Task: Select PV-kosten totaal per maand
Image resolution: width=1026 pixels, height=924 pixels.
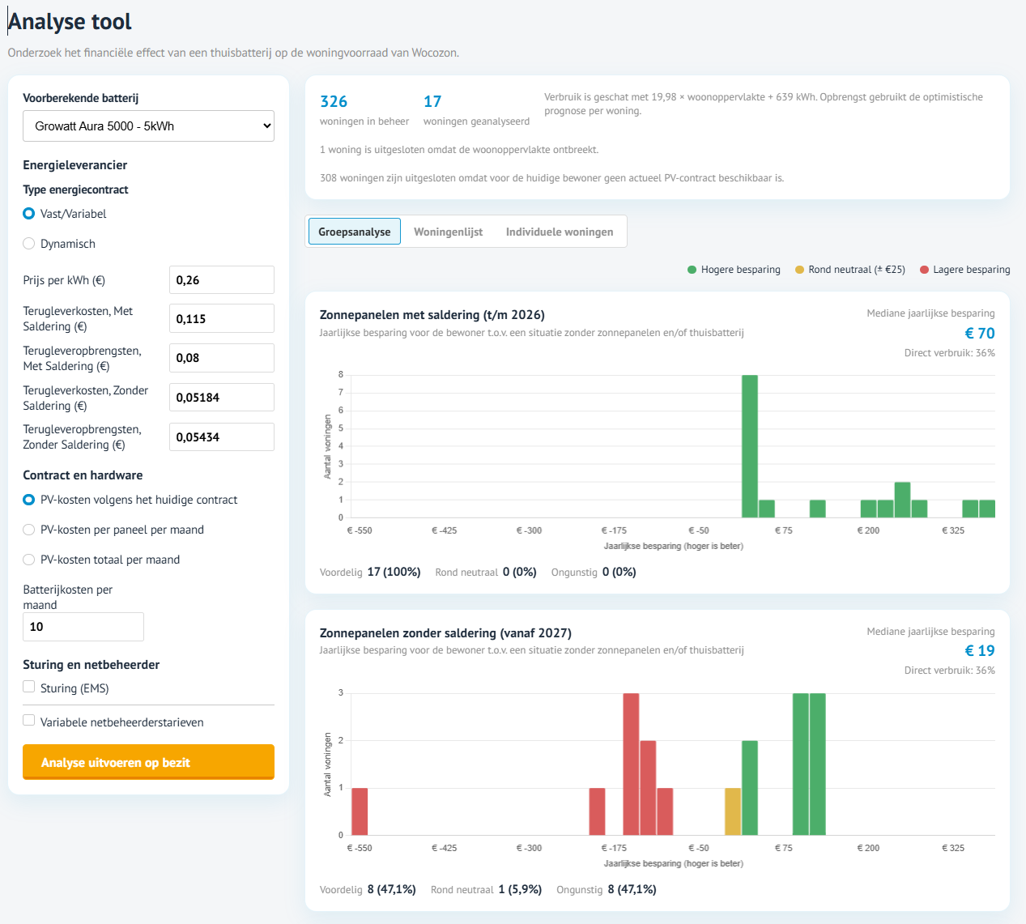Action: [x=28, y=560]
